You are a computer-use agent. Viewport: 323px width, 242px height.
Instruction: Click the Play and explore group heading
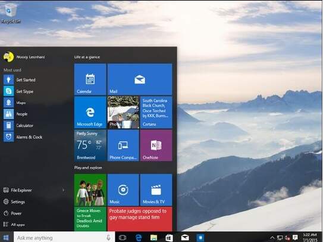88,167
